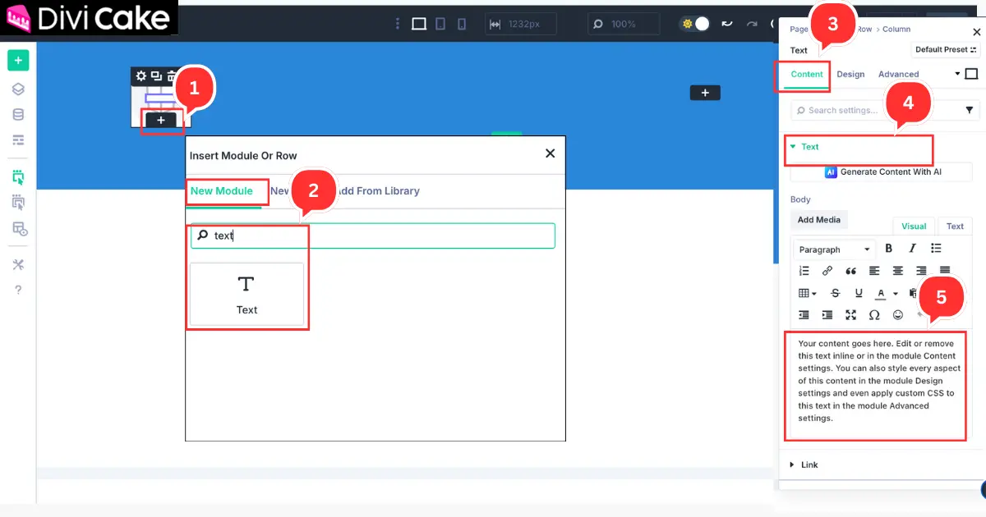The image size is (986, 517).
Task: Click the emoji smiley icon
Action: [x=898, y=315]
